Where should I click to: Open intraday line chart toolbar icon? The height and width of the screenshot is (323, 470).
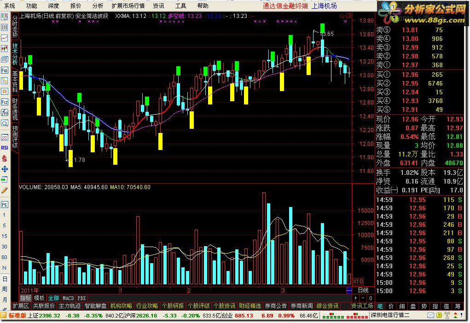(x=5, y=38)
